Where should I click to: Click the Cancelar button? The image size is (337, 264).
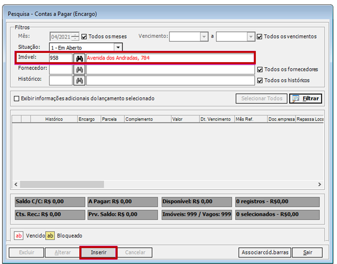(135, 252)
